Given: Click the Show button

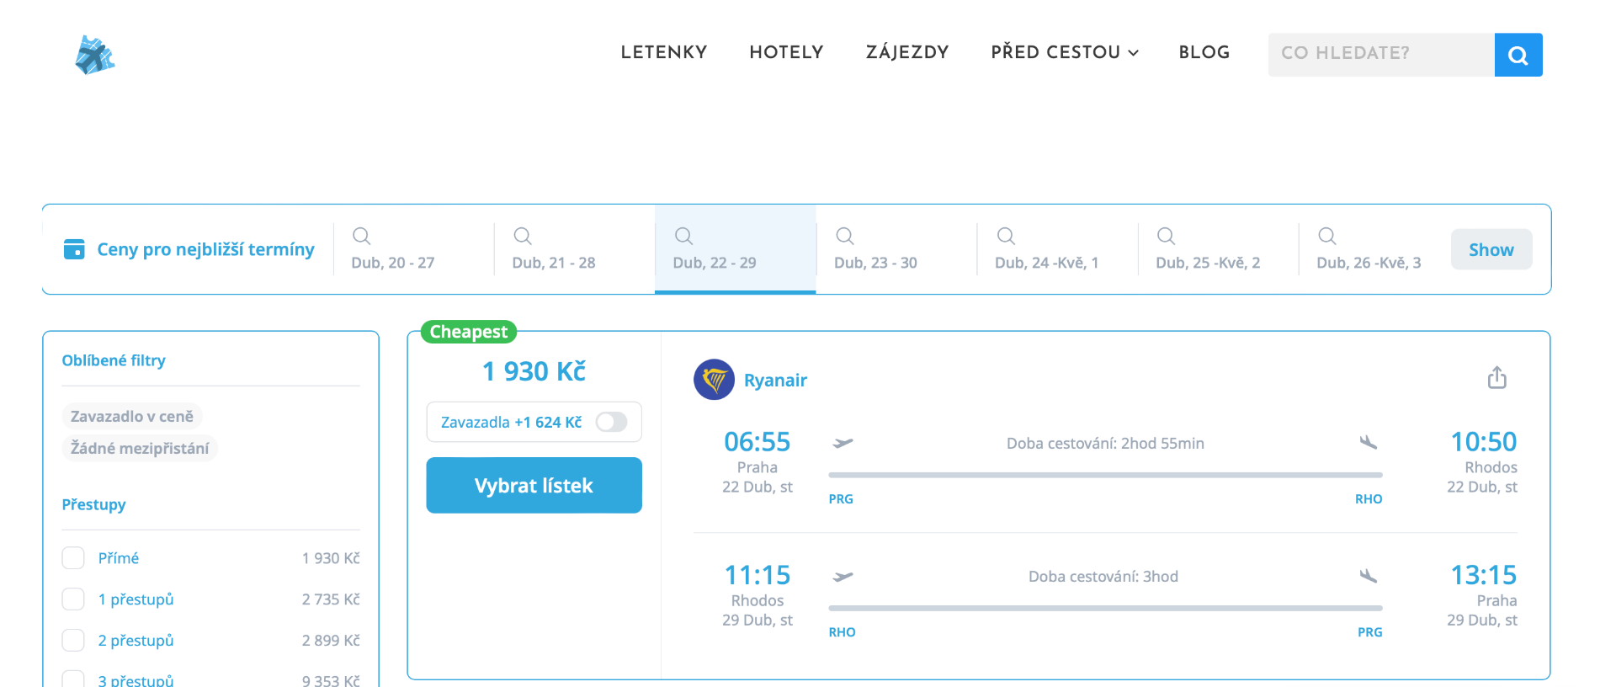Looking at the screenshot, I should 1491,249.
